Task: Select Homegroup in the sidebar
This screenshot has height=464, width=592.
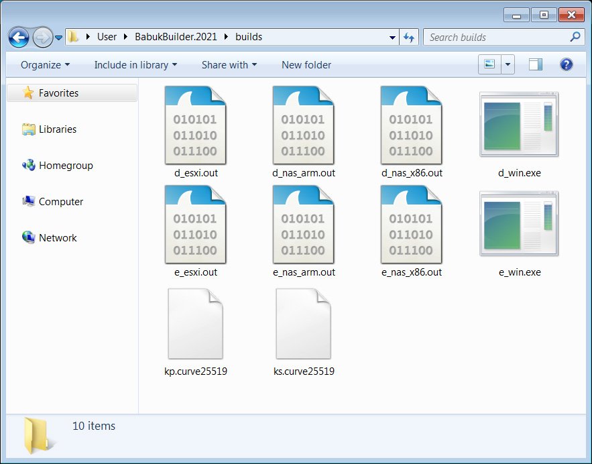Action: 60,166
